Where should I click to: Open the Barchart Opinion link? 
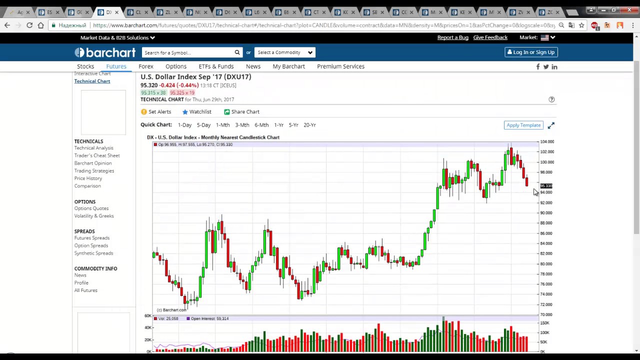tap(93, 163)
